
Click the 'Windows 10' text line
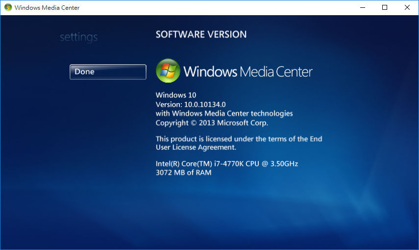[x=176, y=95]
